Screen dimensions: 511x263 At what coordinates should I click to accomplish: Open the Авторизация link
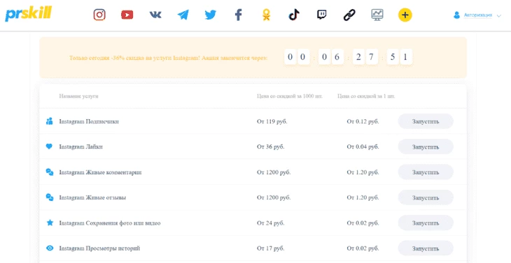[x=478, y=15]
